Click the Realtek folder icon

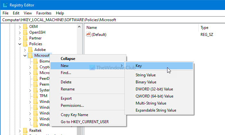click(25, 131)
